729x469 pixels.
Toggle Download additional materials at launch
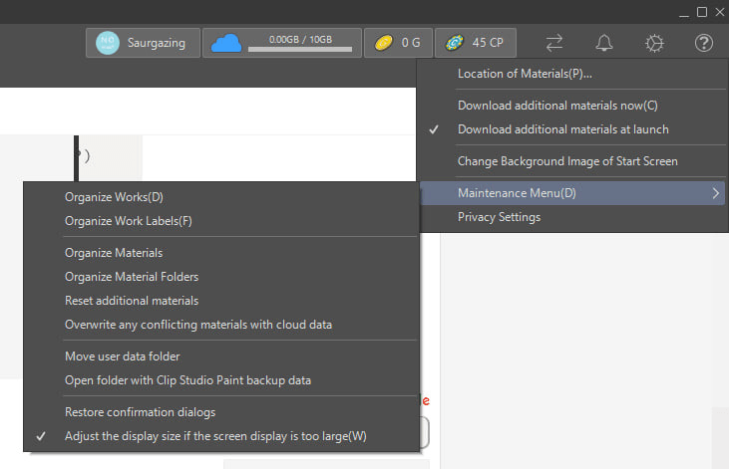pos(572,129)
